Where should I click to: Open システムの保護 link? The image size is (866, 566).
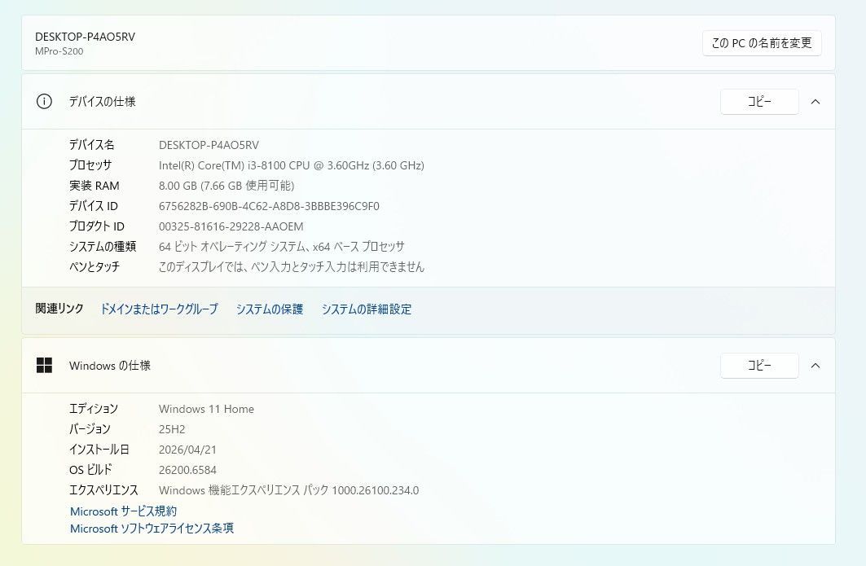tap(270, 309)
